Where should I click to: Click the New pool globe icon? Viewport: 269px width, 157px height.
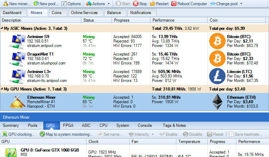coord(36,3)
